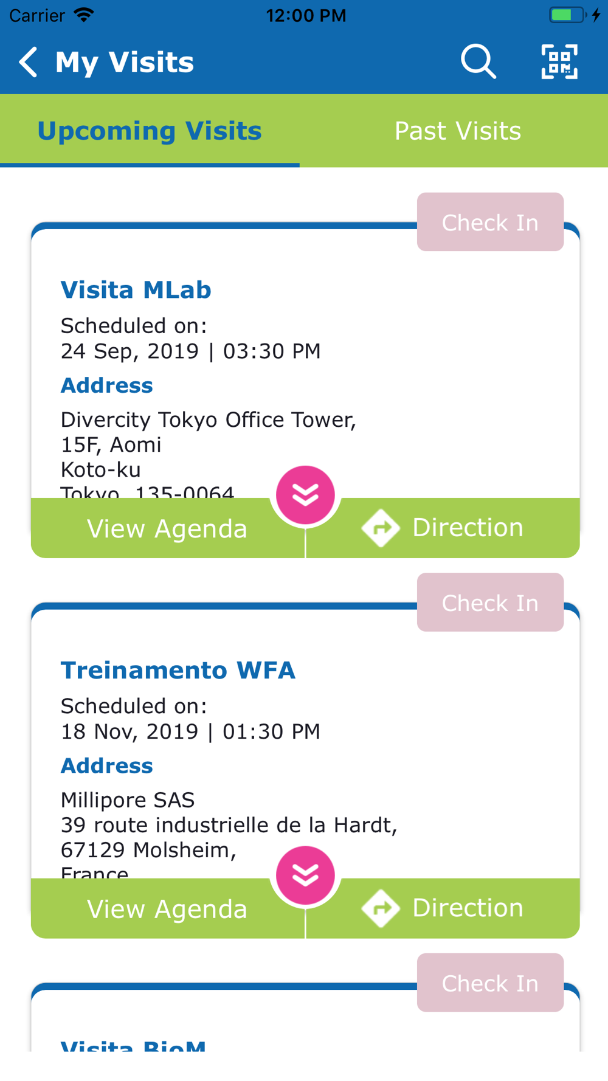Open the QR code scanner icon
The width and height of the screenshot is (608, 1081).
[x=559, y=61]
